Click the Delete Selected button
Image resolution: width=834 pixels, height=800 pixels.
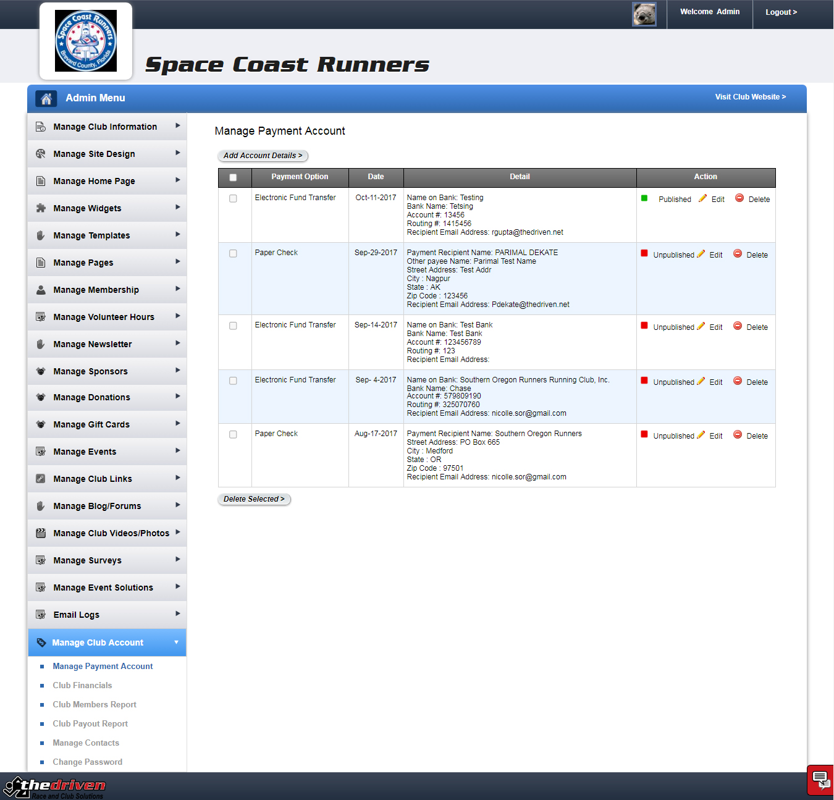tap(254, 499)
